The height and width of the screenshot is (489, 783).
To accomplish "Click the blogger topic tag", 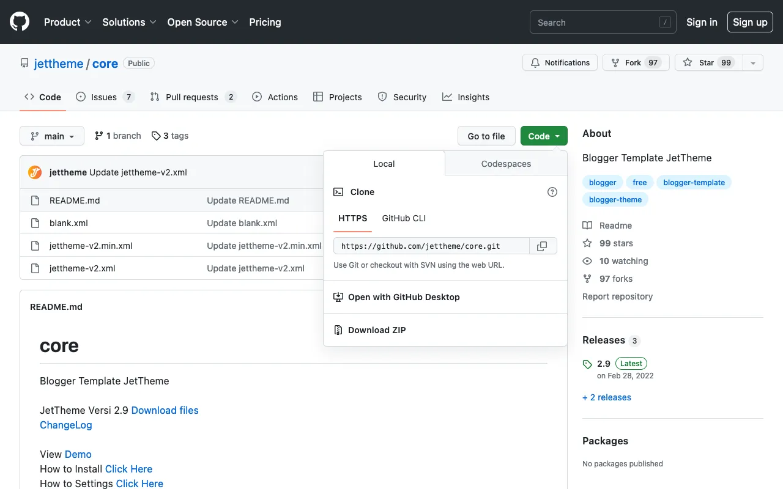I will pos(603,182).
